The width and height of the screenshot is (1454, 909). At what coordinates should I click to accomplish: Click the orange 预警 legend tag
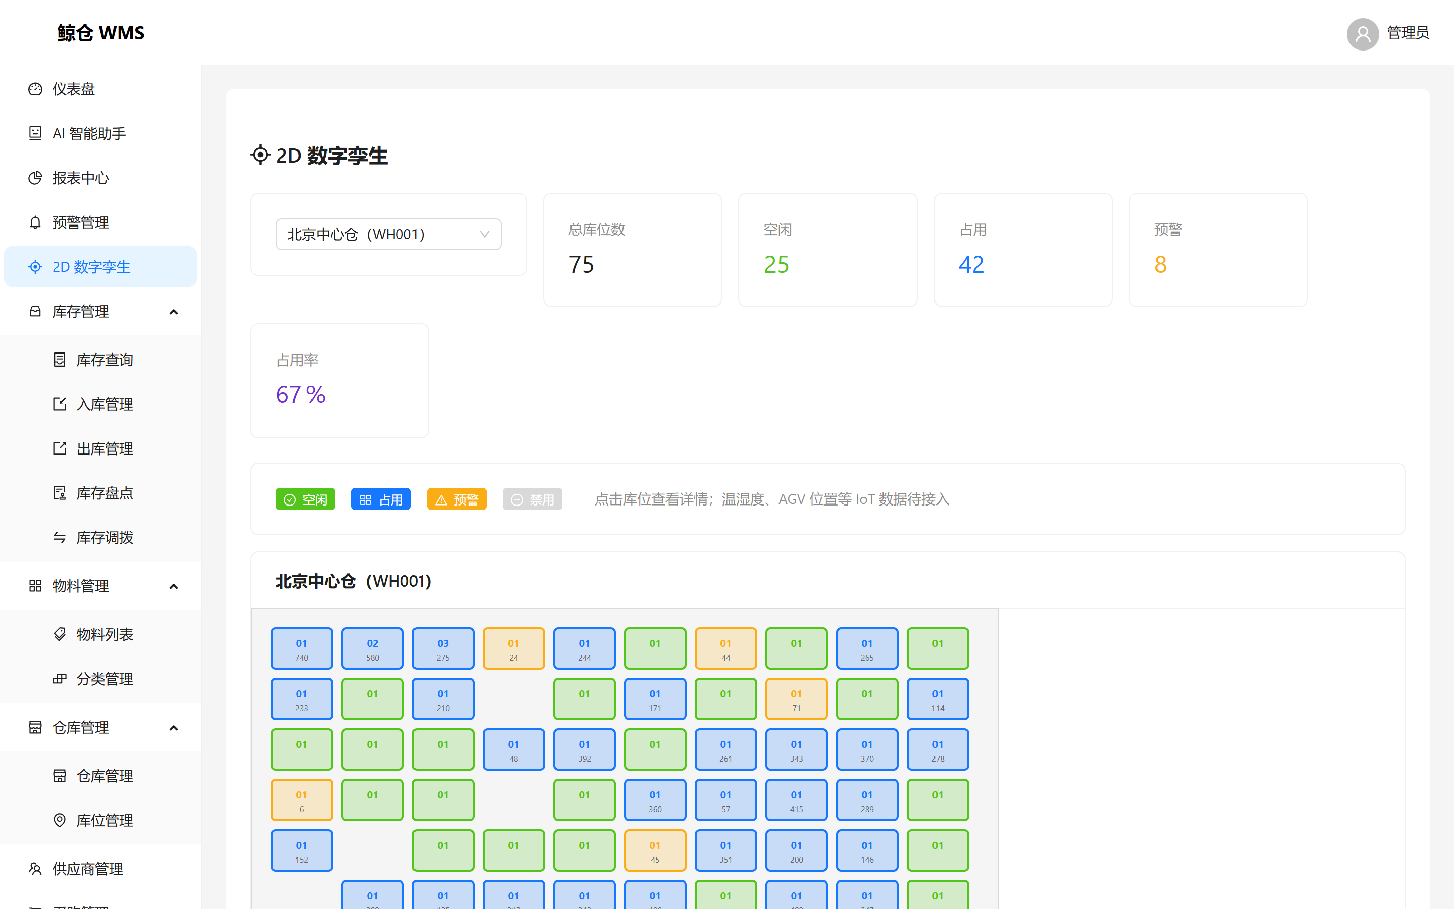point(456,499)
